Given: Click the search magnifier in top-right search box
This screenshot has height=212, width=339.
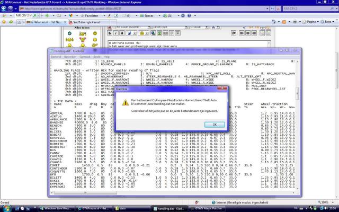Looking at the screenshot, I should pyautogui.click(x=332, y=8).
